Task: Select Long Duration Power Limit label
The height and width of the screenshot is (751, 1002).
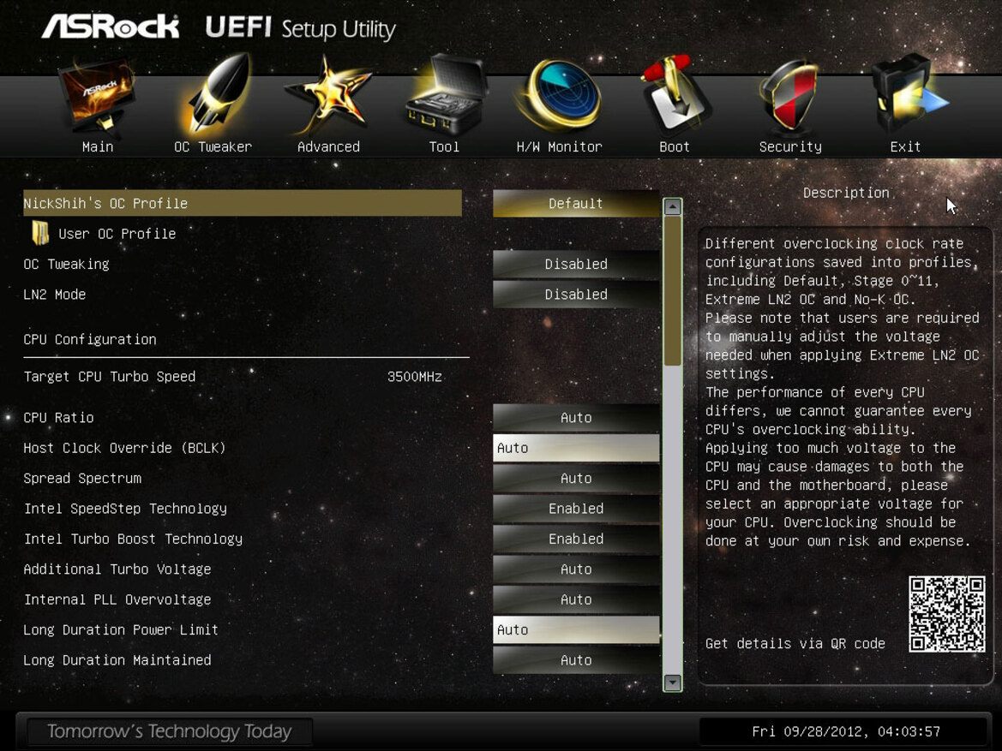Action: tap(121, 630)
